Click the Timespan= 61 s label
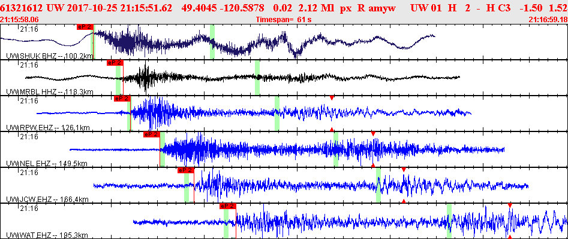The image size is (568, 239). [x=284, y=20]
